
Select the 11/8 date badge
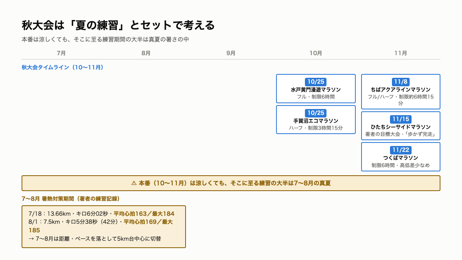401,82
